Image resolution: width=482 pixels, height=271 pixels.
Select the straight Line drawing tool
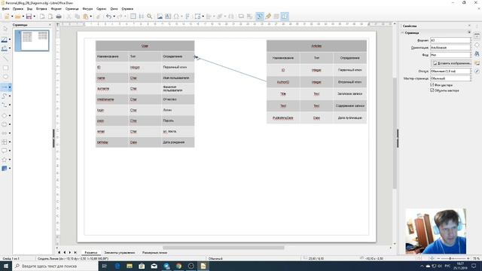click(5, 59)
